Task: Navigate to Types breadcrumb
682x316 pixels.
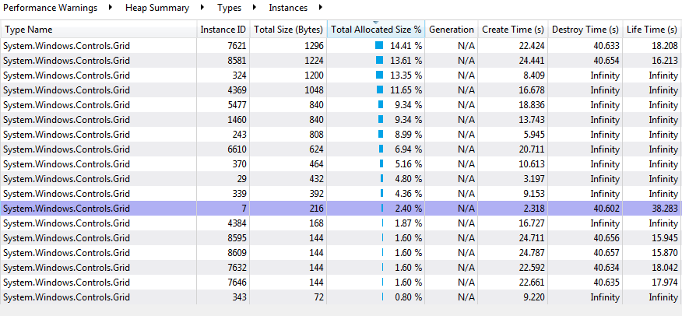Action: (229, 8)
